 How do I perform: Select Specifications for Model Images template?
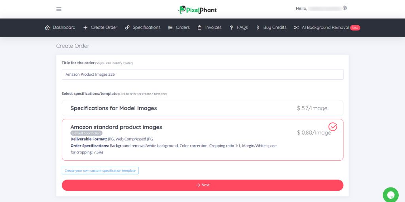(202, 108)
